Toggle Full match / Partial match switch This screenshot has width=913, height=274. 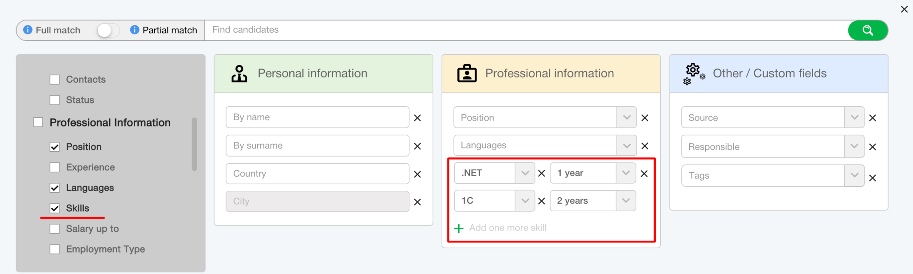(108, 30)
